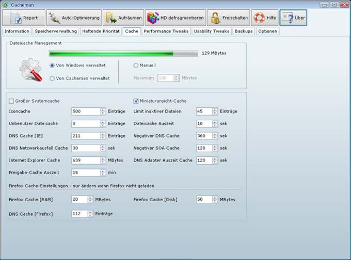Click the Dateicache Management group label
Screen dimensions: 351x260
(x=36, y=43)
